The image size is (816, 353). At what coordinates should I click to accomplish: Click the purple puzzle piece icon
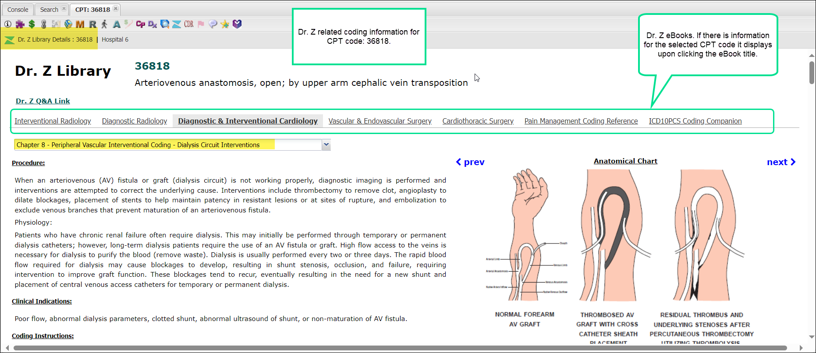click(20, 24)
